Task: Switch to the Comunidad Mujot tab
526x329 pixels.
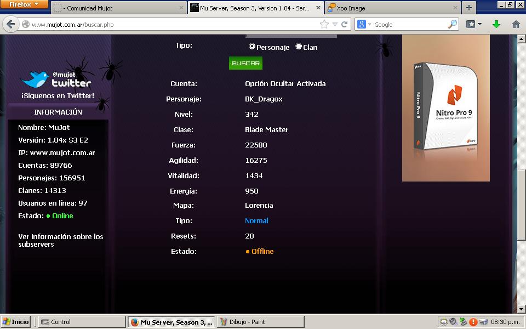Action: [x=118, y=8]
